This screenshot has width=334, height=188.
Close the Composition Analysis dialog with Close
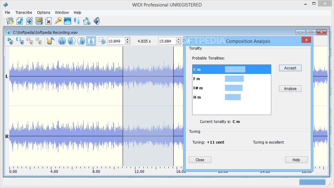point(200,160)
